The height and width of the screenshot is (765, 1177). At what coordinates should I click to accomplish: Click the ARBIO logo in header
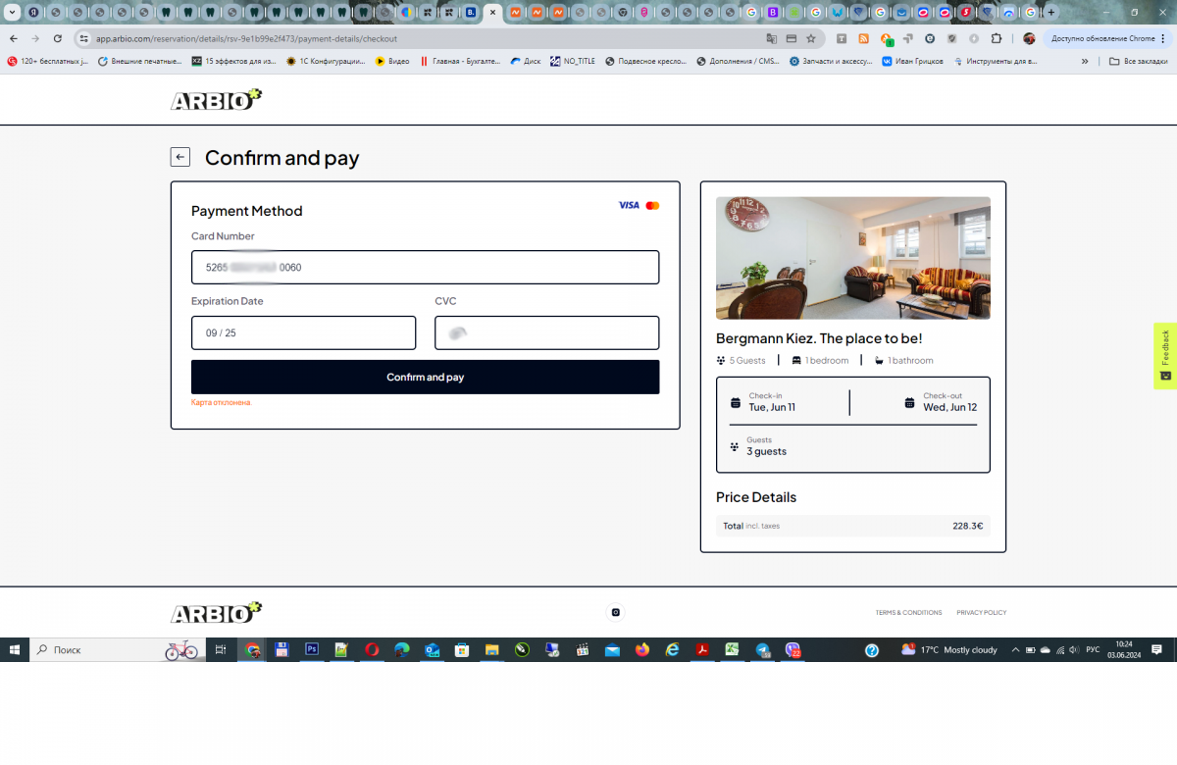click(x=216, y=100)
